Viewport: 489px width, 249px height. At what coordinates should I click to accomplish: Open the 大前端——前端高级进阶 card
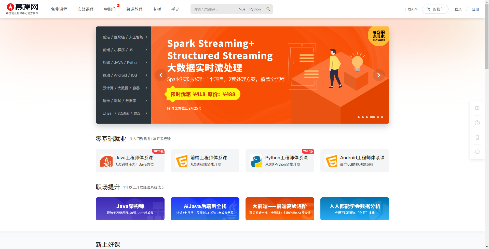click(280, 209)
